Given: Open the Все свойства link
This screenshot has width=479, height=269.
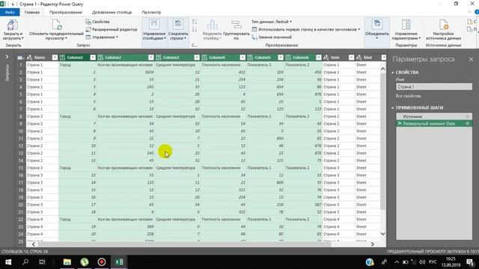Looking at the screenshot, I should [408, 96].
